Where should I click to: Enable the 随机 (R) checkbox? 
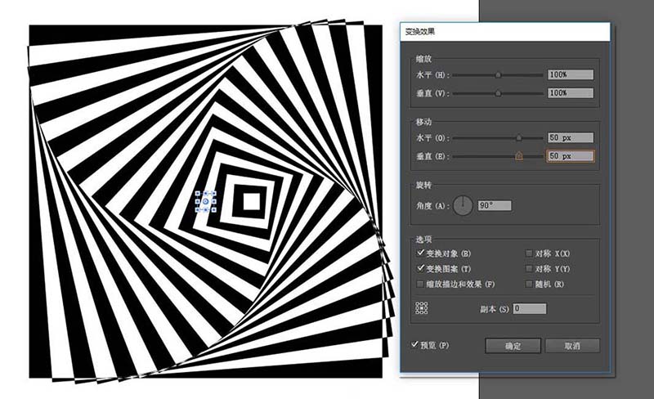[x=529, y=284]
